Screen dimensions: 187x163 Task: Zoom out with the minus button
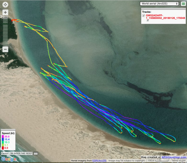(x=6, y=49)
